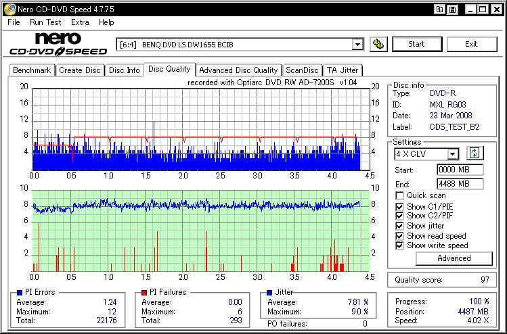
Task: Click the blue PI Errors legend square
Action: point(19,292)
